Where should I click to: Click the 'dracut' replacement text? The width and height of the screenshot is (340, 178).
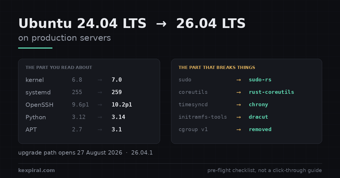click(x=258, y=117)
